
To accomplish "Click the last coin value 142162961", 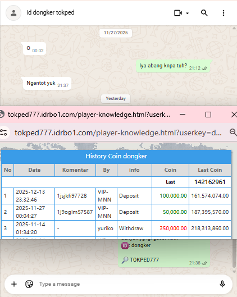I will point(210,182).
